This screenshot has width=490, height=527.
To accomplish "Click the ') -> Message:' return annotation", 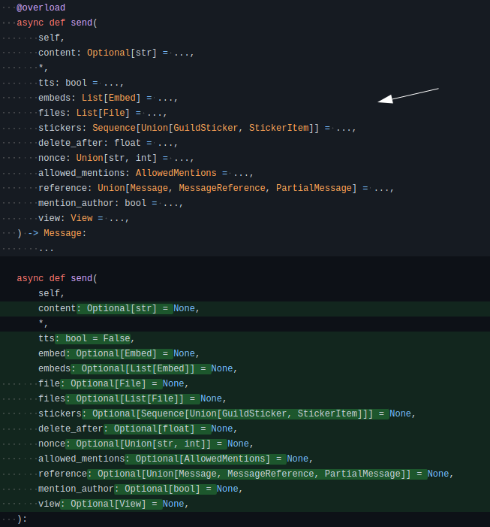I will [x=52, y=233].
